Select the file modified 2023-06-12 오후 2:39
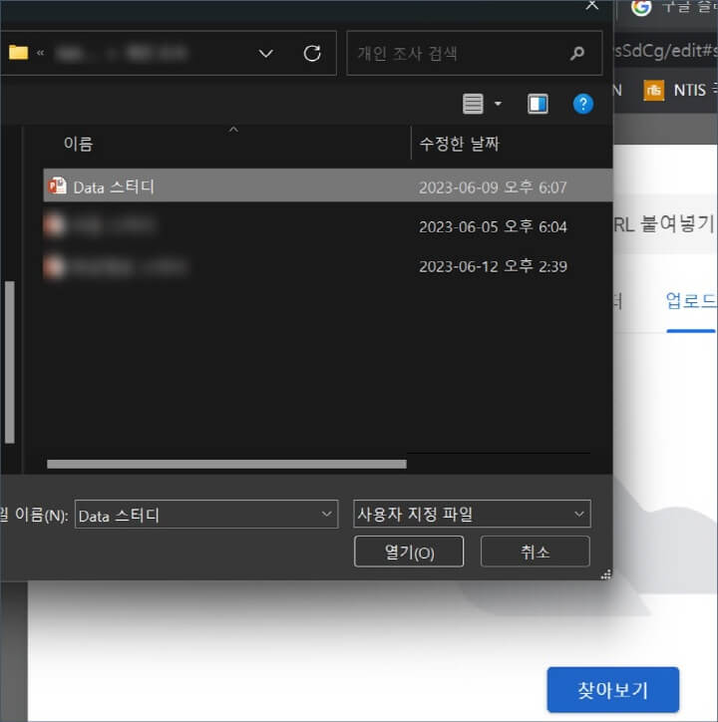This screenshot has width=718, height=722. point(328,266)
